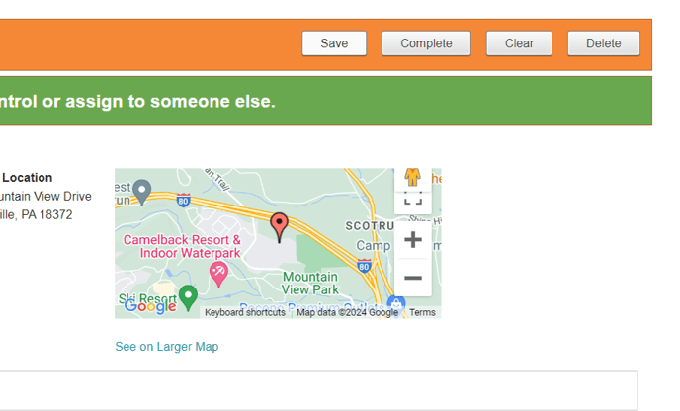
Task: Click the Camelback Resort & Indoor Waterpark label
Action: pos(182,246)
